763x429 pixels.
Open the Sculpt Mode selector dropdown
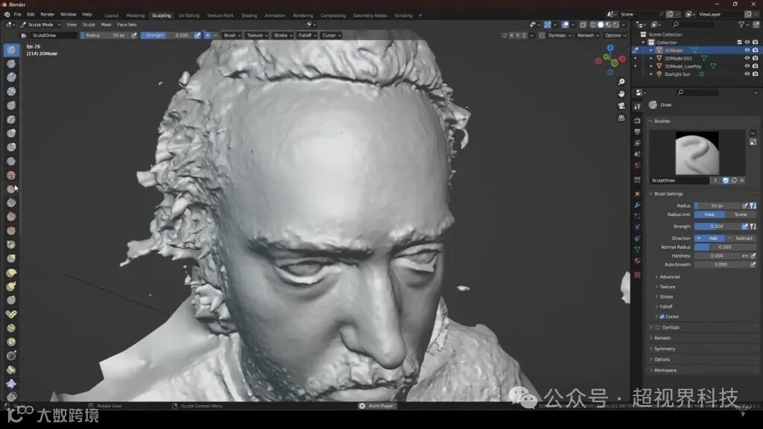pos(41,25)
